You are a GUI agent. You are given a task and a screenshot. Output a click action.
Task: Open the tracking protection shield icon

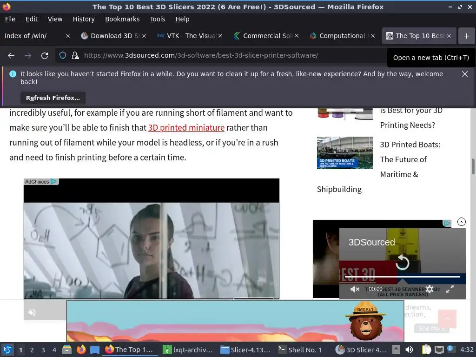(x=63, y=56)
